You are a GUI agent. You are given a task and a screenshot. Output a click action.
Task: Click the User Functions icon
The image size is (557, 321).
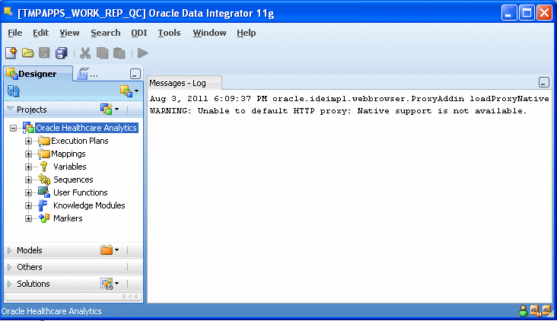44,192
